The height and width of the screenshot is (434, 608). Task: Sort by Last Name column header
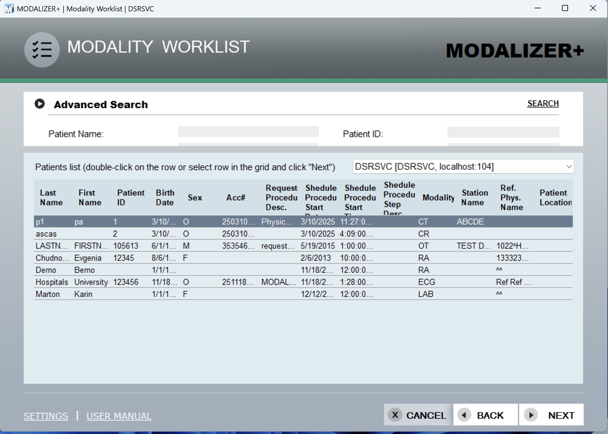(x=51, y=198)
